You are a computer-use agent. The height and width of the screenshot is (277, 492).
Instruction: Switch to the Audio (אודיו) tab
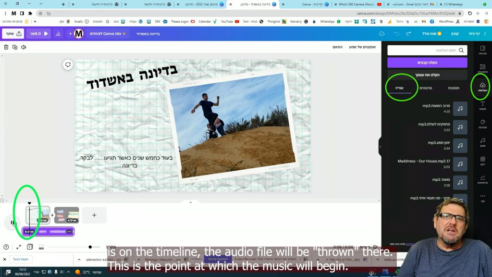399,88
